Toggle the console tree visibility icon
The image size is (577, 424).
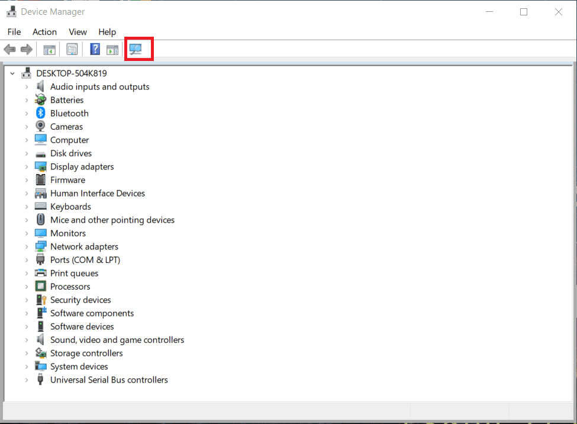coord(50,49)
